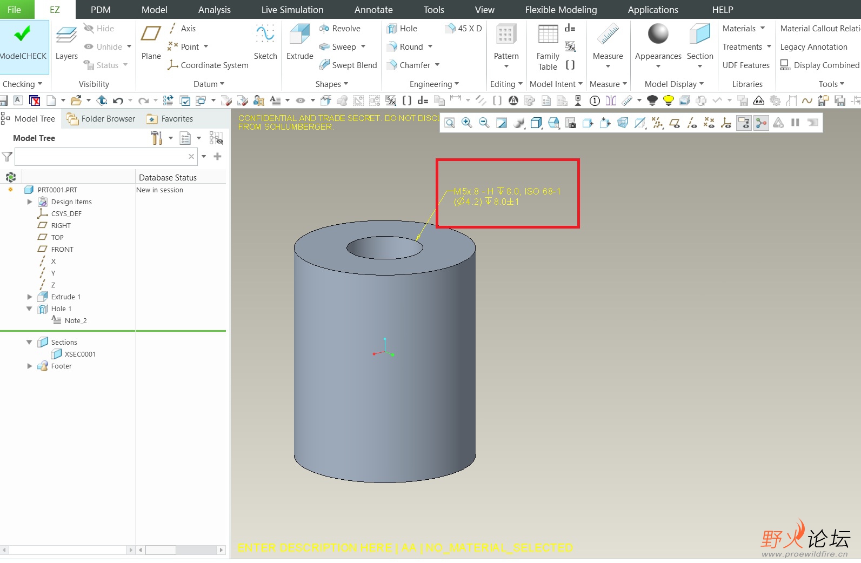861x563 pixels.
Task: Click the Zoom In magnifier icon
Action: 467,123
